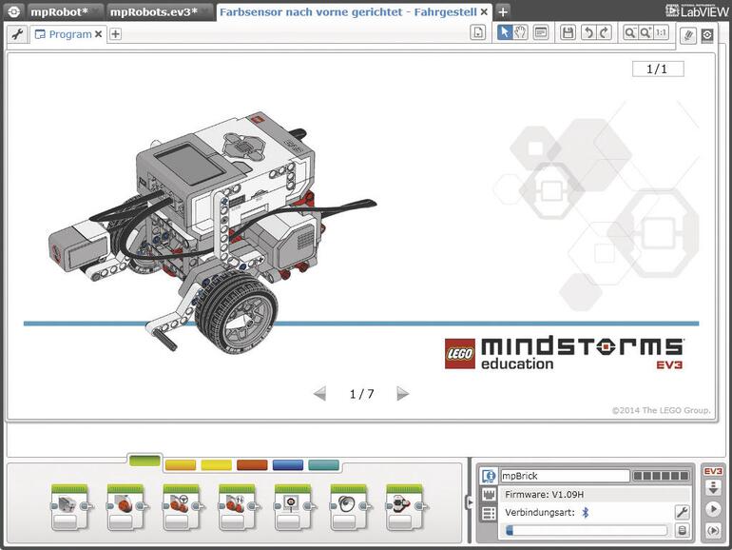Select the Large Motor block
This screenshot has width=732, height=550.
tap(125, 506)
